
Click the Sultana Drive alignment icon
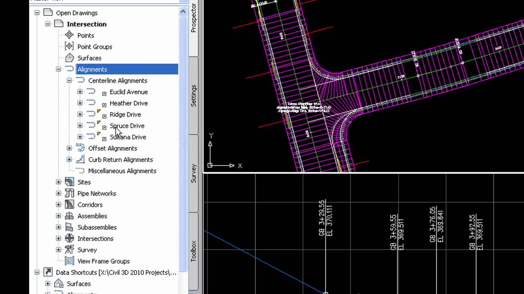coord(91,137)
